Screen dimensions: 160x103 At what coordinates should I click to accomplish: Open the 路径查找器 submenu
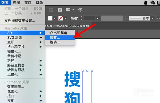pos(22,65)
